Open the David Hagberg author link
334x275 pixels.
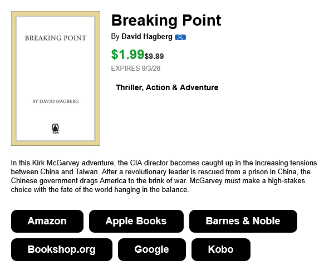point(147,37)
